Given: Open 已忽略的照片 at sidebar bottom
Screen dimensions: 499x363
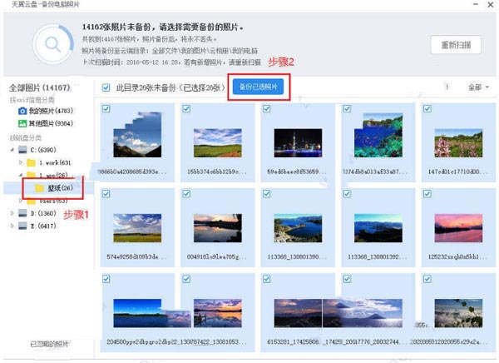Looking at the screenshot, I should [x=49, y=344].
